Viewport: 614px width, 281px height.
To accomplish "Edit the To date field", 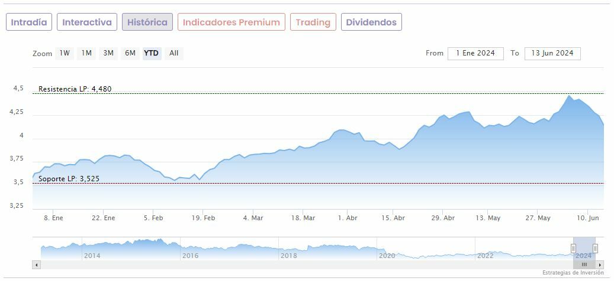I will click(x=552, y=53).
